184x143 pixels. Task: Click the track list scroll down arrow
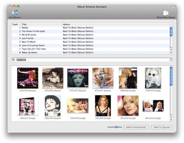pos(171,52)
